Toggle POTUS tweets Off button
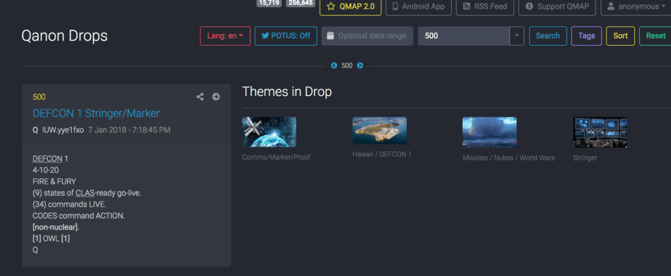 click(286, 36)
